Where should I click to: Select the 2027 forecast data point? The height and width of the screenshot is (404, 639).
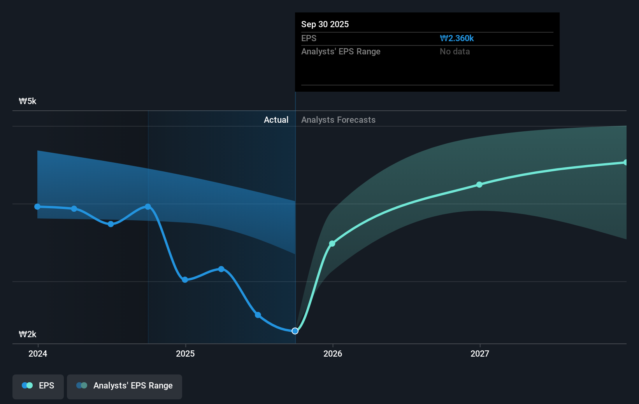point(479,185)
